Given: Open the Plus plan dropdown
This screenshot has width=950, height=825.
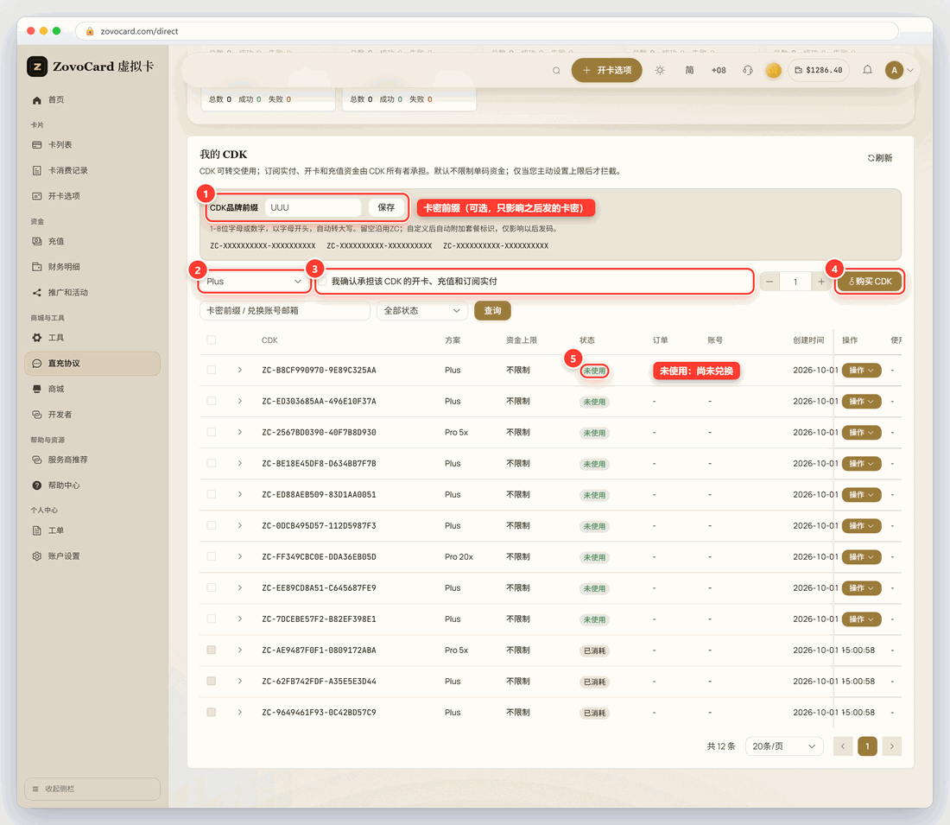Looking at the screenshot, I should [x=254, y=282].
